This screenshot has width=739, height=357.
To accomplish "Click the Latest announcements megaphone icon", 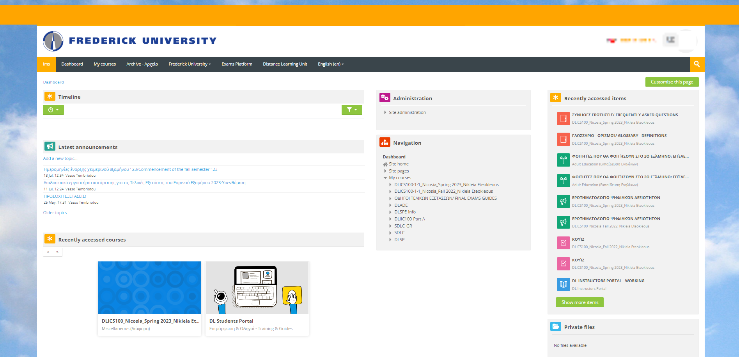I will pyautogui.click(x=50, y=146).
